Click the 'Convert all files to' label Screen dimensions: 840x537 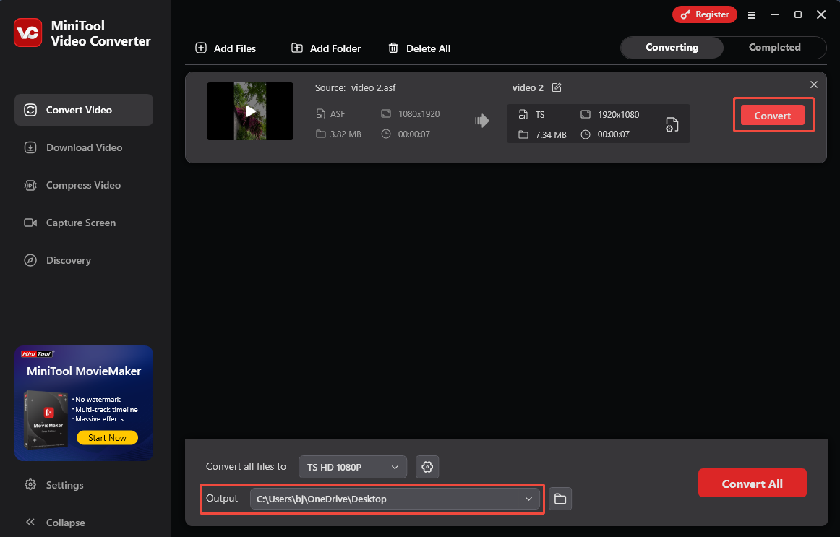click(246, 466)
